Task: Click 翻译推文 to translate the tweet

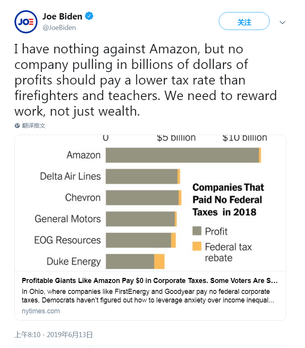Action: tap(34, 126)
